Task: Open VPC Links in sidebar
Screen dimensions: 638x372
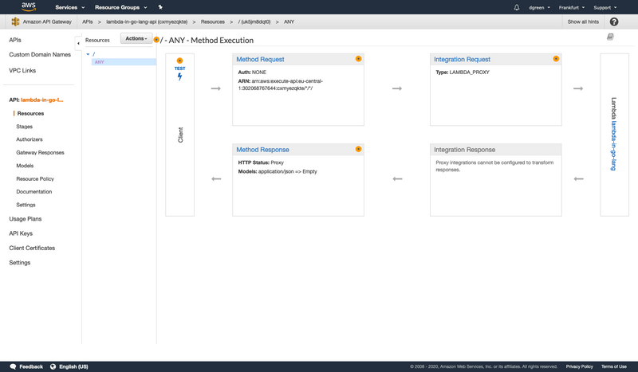Action: (22, 70)
